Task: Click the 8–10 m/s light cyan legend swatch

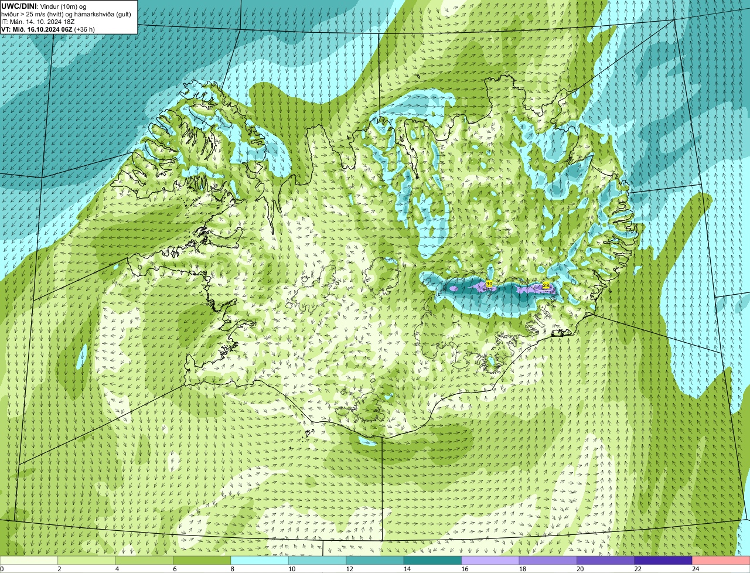Action: (260, 560)
